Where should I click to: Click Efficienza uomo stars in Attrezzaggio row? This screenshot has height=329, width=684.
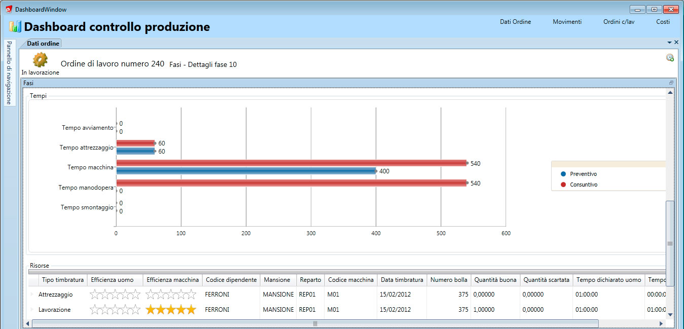pyautogui.click(x=115, y=294)
